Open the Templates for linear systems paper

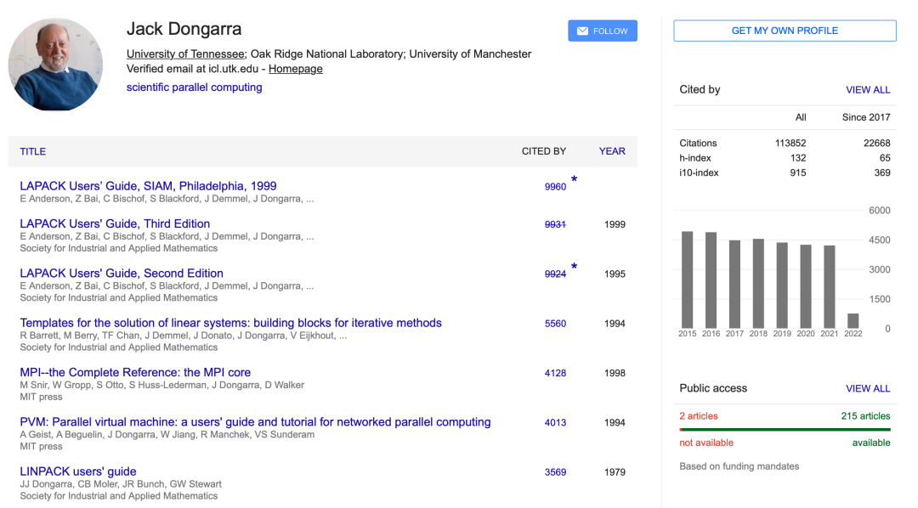tap(230, 323)
